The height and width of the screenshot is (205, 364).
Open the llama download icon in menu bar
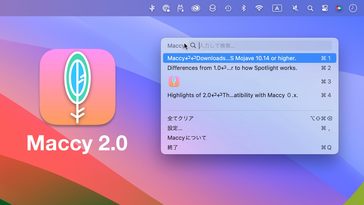point(181,8)
